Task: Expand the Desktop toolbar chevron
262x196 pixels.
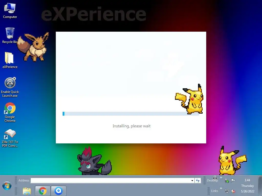Action: (x=221, y=178)
